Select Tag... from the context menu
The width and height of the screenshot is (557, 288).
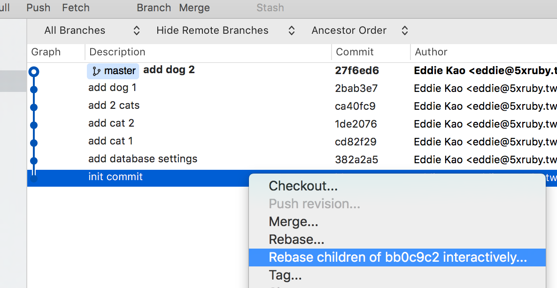[285, 275]
